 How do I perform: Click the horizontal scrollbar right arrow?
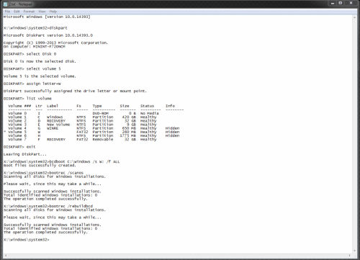350,256
